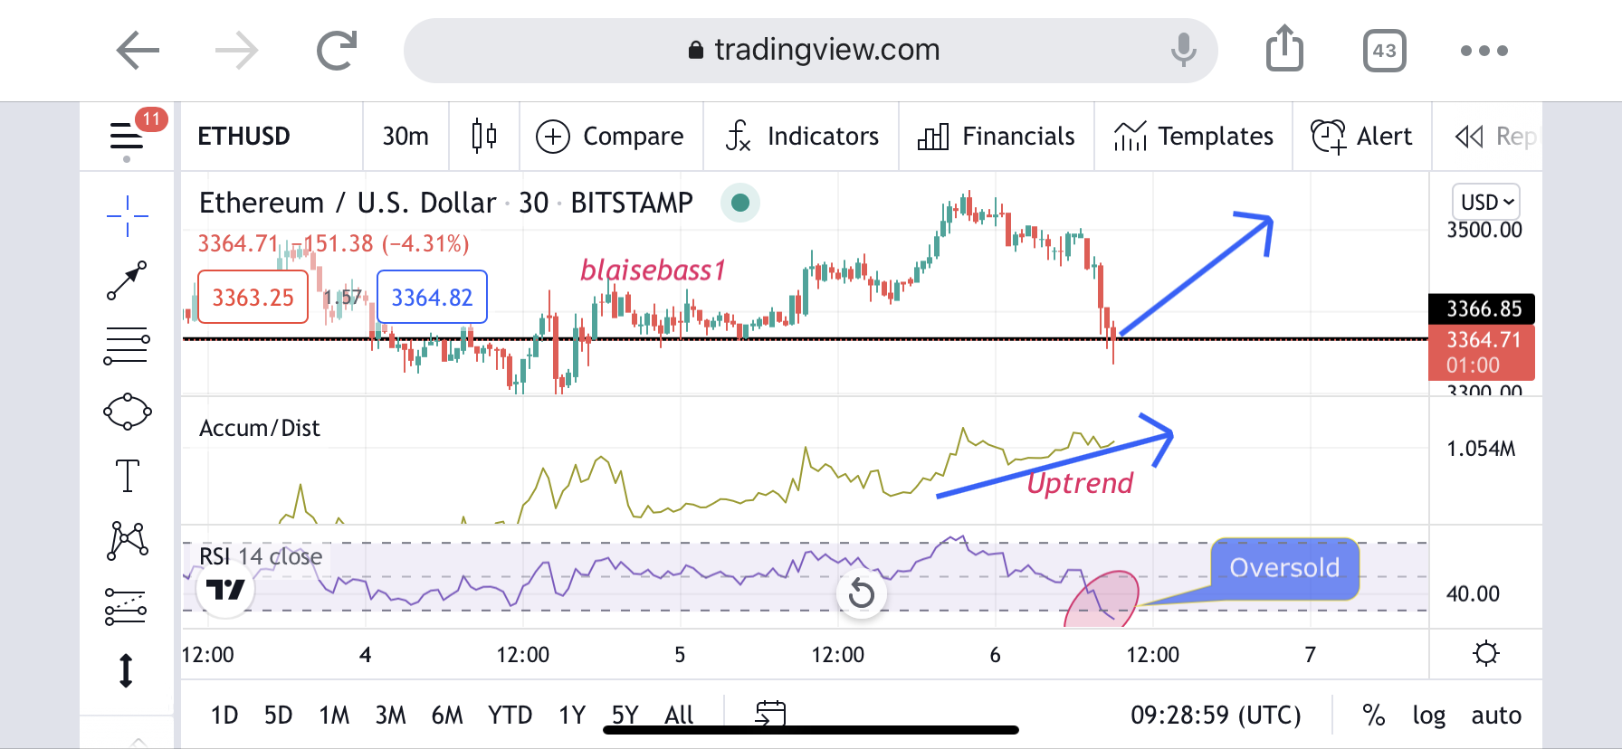This screenshot has width=1622, height=749.
Task: Open the candlestick chart style picker
Action: [484, 137]
